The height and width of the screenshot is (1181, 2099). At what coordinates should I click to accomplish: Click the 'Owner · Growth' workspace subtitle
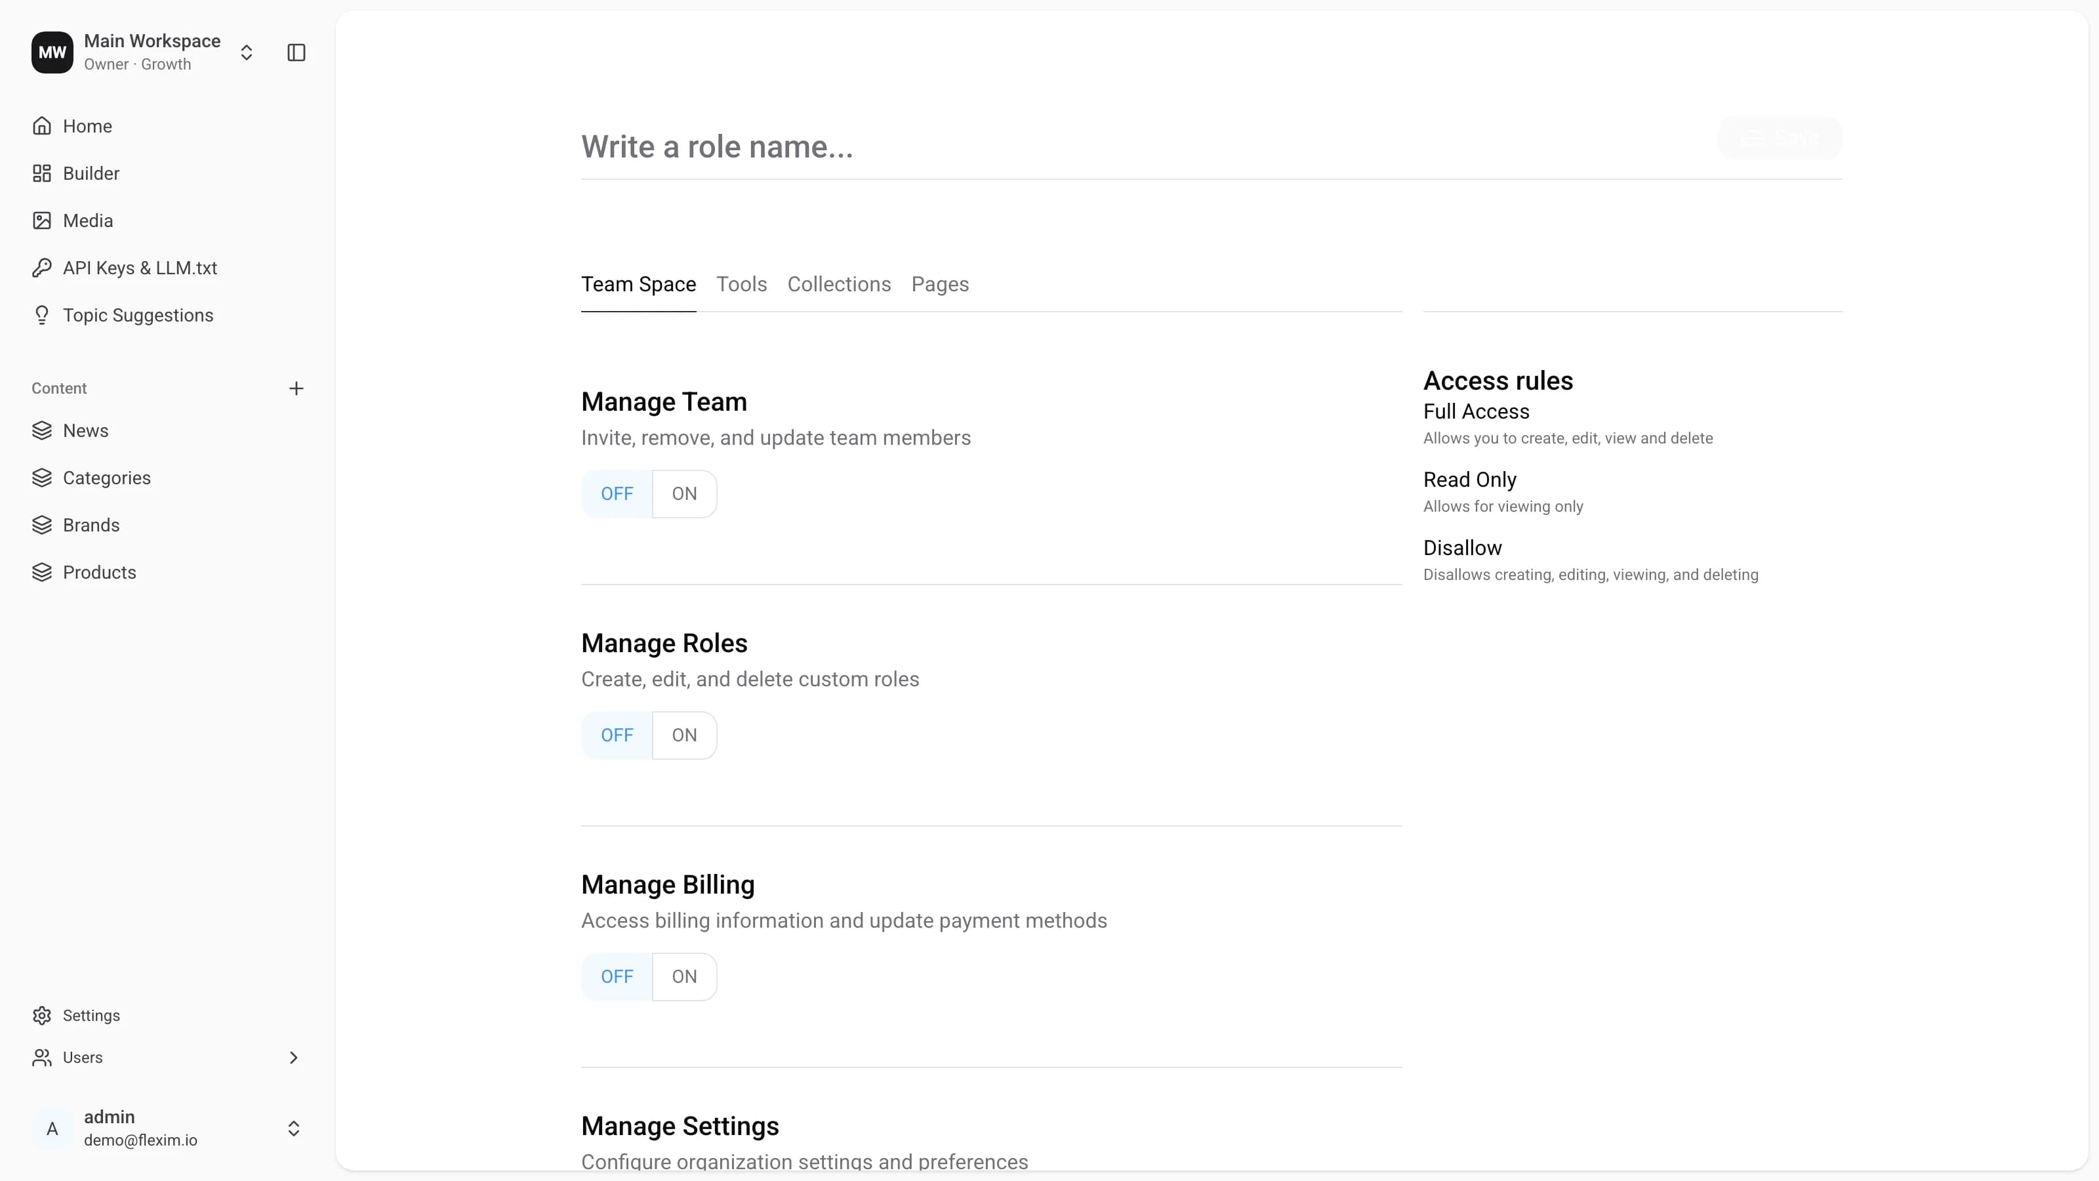pyautogui.click(x=138, y=64)
